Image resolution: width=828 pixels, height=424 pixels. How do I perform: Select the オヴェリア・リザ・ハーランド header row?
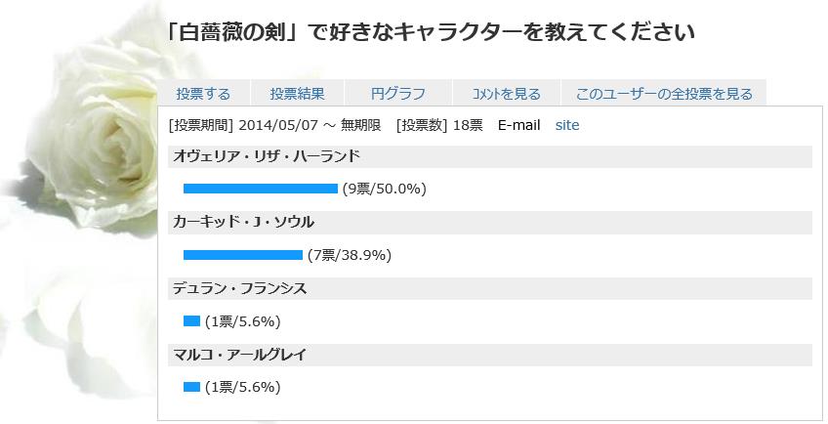coord(489,157)
